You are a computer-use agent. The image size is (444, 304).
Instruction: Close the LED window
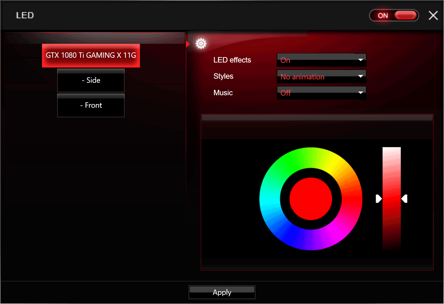(433, 16)
